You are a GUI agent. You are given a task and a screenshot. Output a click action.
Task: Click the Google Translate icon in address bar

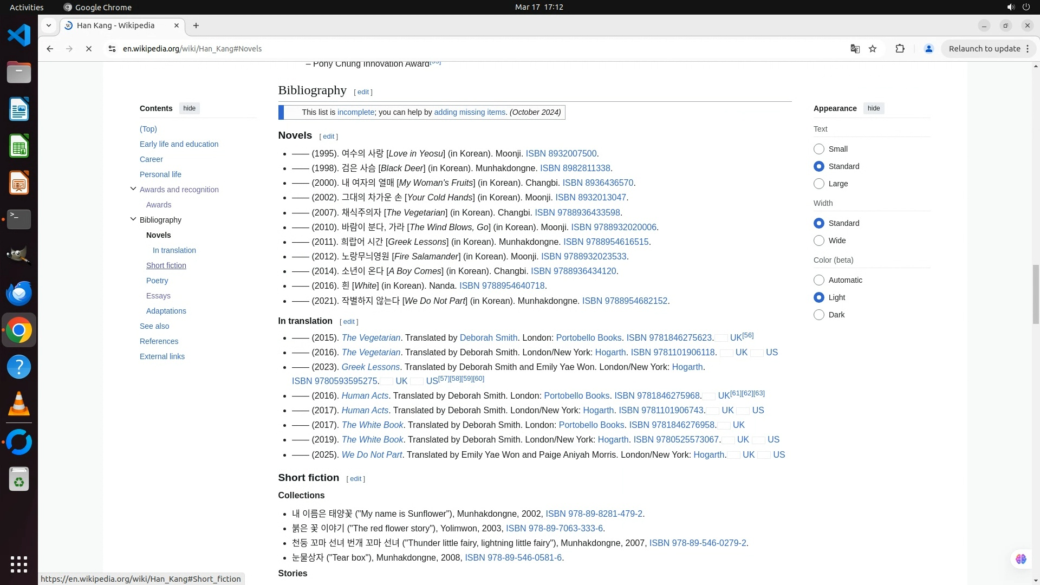(855, 49)
